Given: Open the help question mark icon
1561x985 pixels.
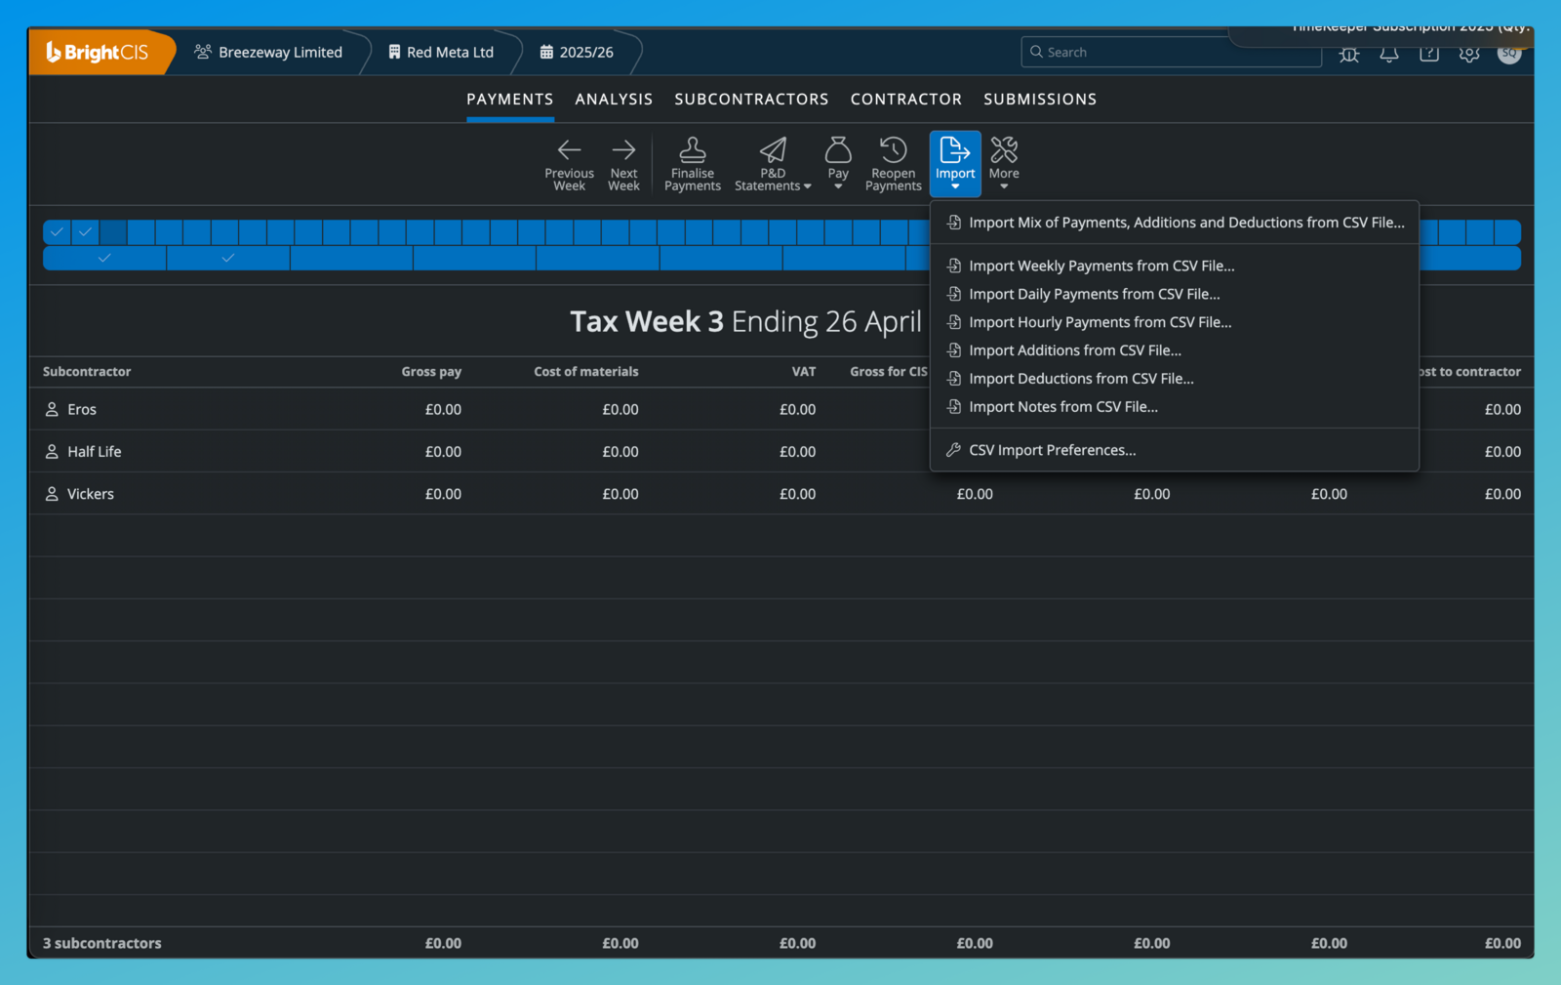Looking at the screenshot, I should pos(1429,53).
